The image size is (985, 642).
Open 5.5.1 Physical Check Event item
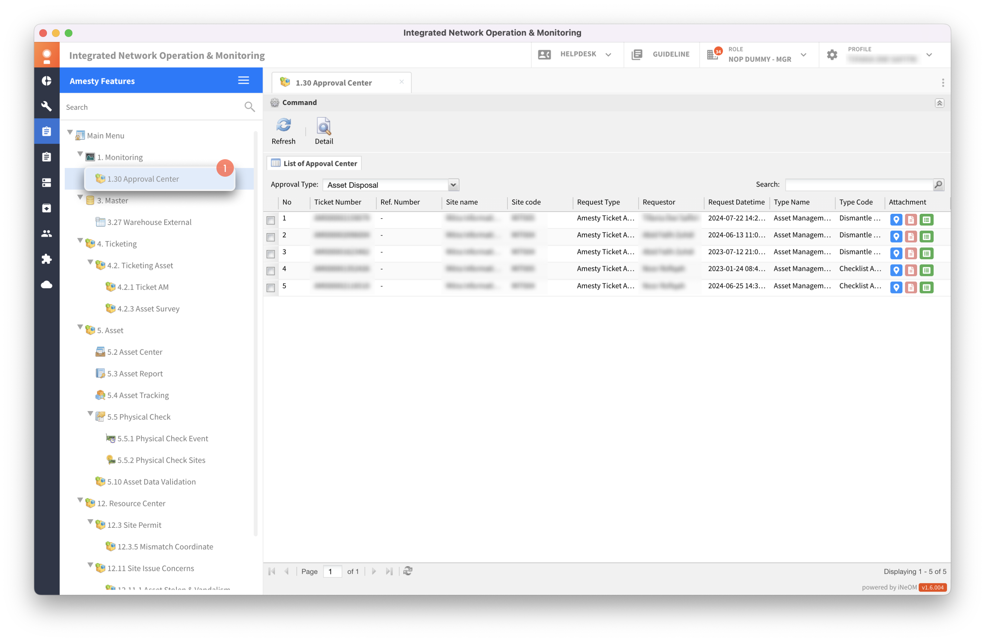coord(163,438)
